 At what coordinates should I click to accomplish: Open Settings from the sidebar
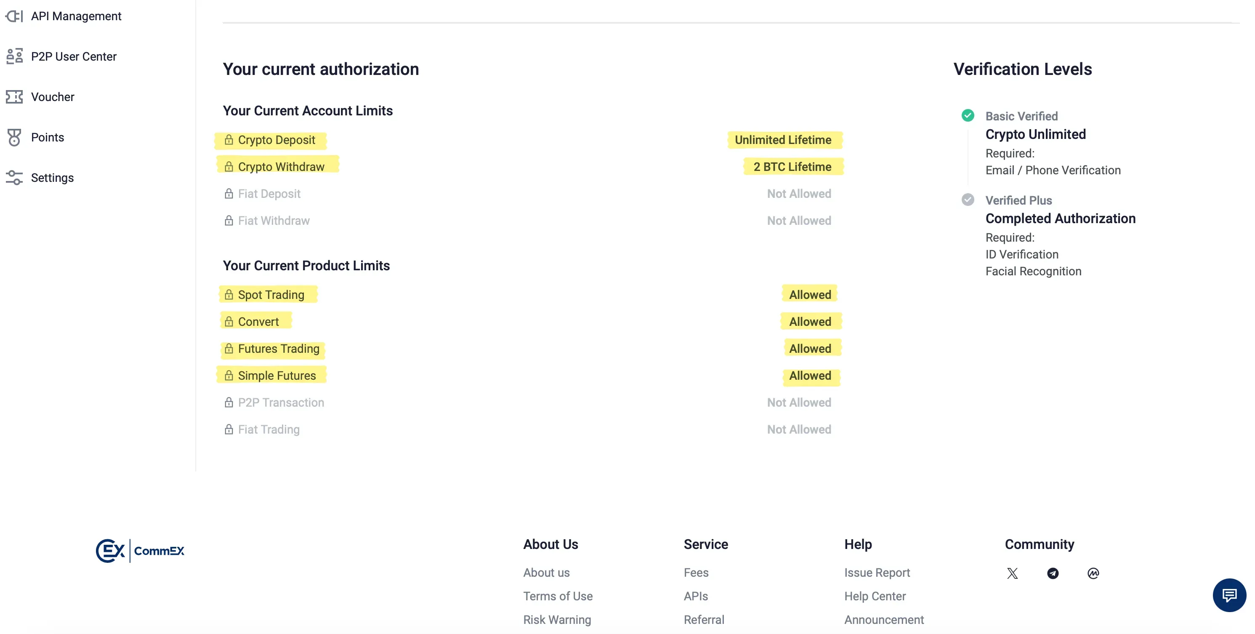(x=52, y=178)
